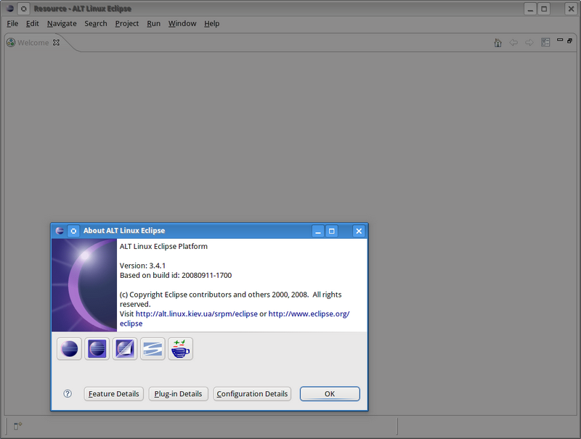Click the Eclipse Platform sphere feature icon
581x439 pixels.
(69, 349)
